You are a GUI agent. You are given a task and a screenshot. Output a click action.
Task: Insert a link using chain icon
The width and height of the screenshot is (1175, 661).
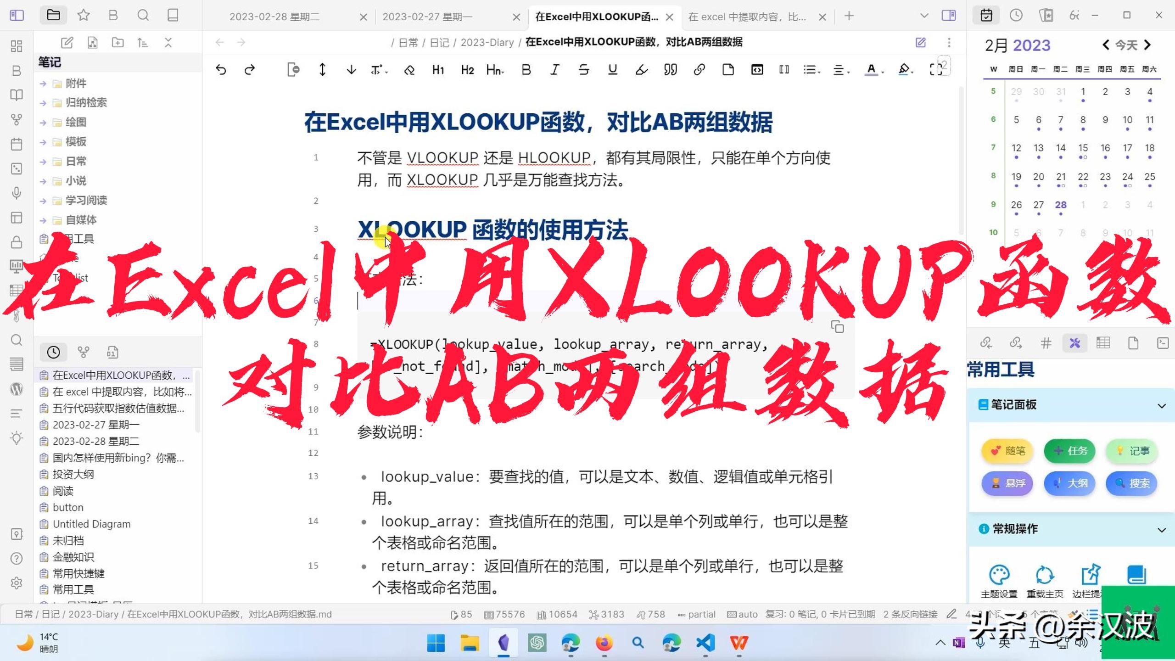coord(699,70)
